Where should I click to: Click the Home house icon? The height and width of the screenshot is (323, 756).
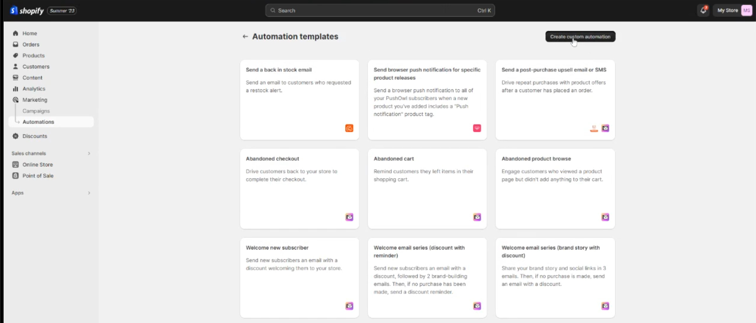pos(16,33)
